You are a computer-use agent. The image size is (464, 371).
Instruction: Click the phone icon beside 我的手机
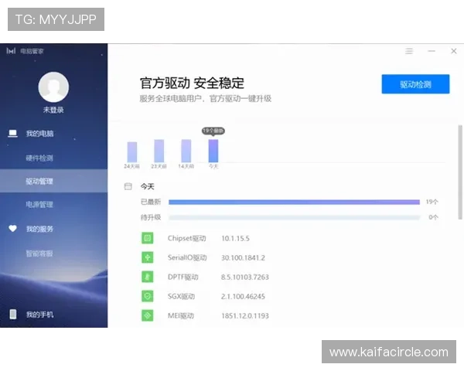tap(13, 315)
